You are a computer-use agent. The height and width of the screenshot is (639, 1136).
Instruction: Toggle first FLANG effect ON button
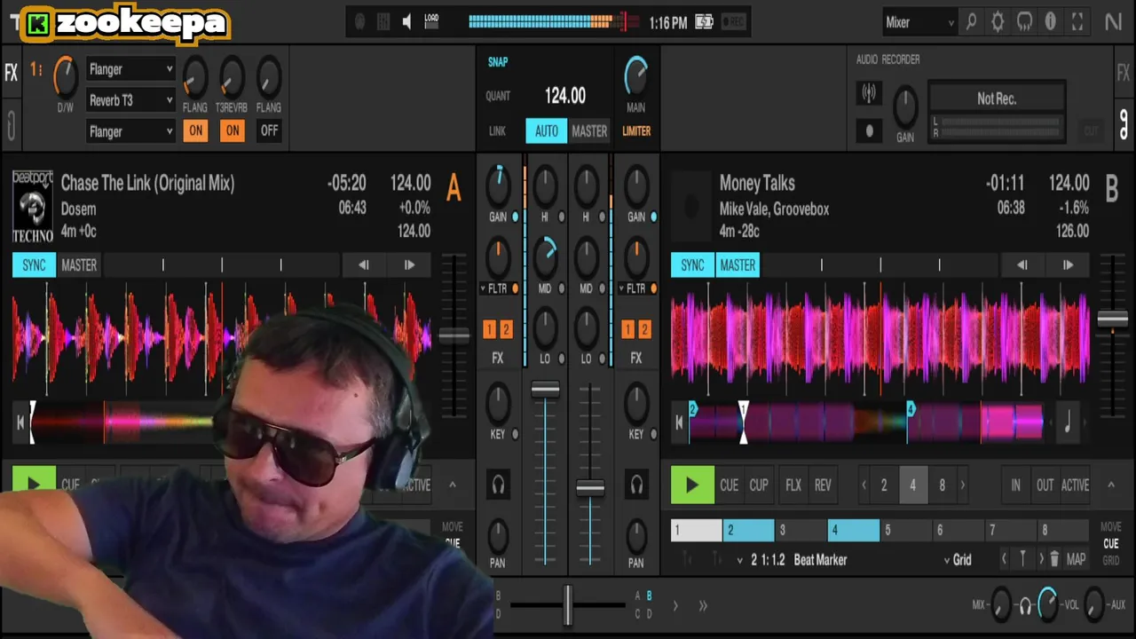tap(195, 130)
